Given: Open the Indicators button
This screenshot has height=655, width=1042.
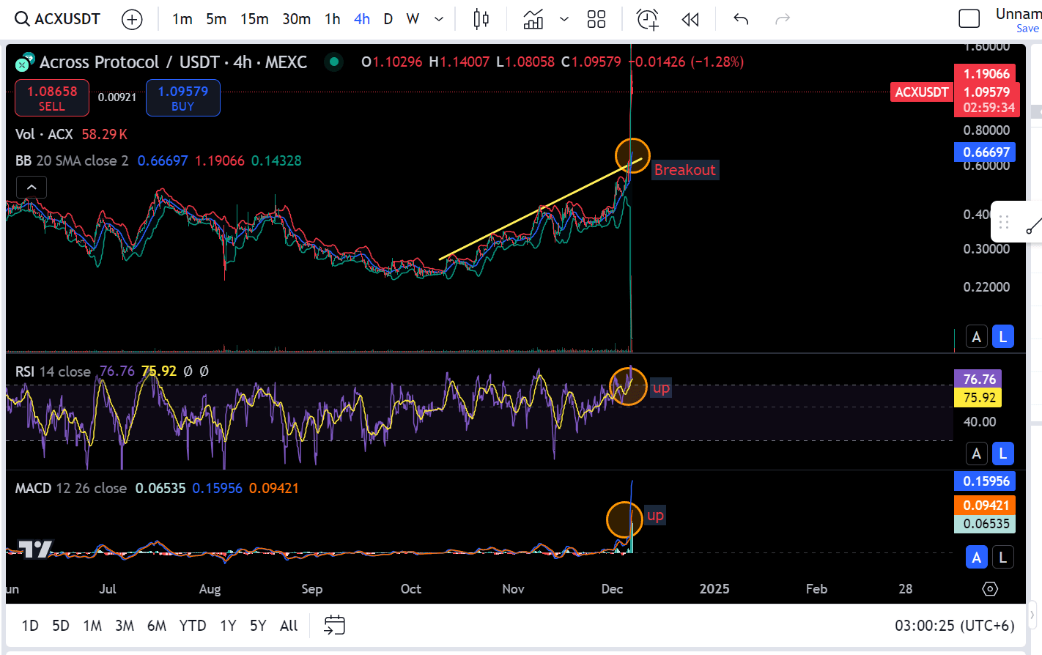Looking at the screenshot, I should (533, 19).
